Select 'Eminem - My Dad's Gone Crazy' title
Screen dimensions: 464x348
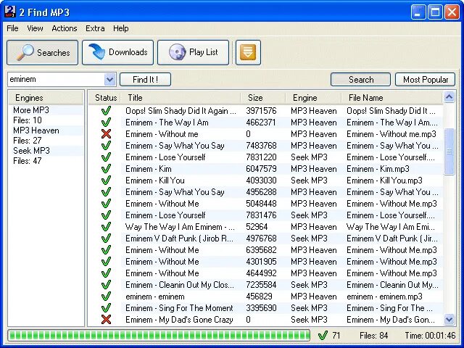point(179,320)
